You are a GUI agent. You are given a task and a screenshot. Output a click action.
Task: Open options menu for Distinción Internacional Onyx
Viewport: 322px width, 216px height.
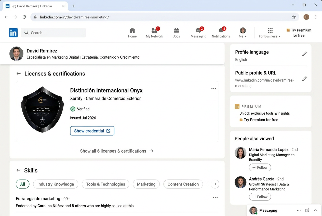click(x=214, y=89)
